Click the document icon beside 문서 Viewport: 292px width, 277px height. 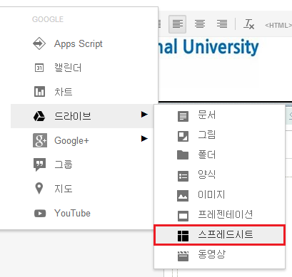(x=183, y=117)
